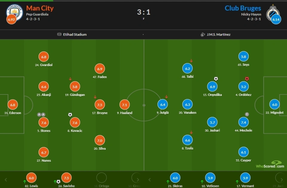Select substitute Savinho's 7.5 rating
This screenshot has height=188, width=287.
coord(66,178)
